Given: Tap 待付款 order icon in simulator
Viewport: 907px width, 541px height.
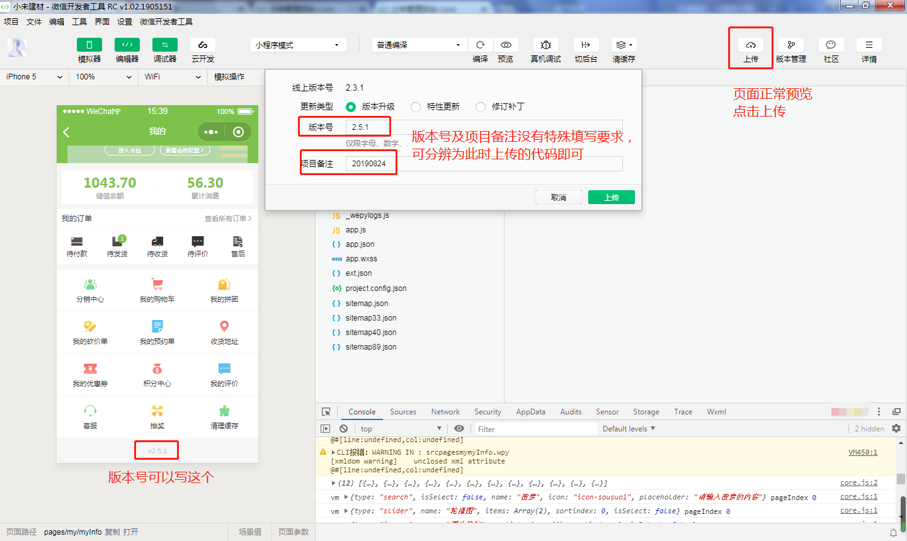Looking at the screenshot, I should coord(77,242).
